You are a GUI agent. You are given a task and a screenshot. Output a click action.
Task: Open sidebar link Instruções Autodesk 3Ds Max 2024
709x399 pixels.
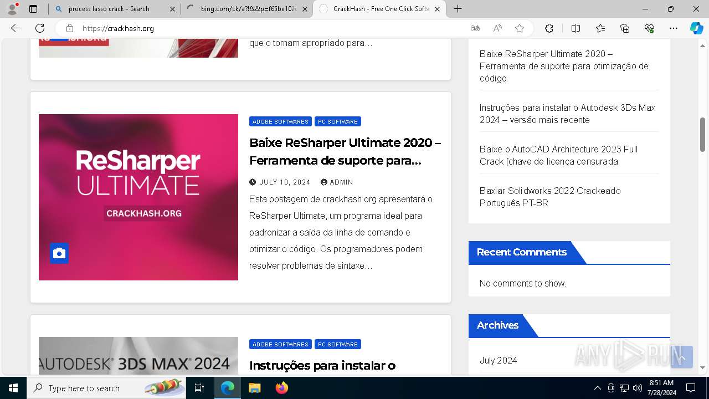[x=567, y=114]
